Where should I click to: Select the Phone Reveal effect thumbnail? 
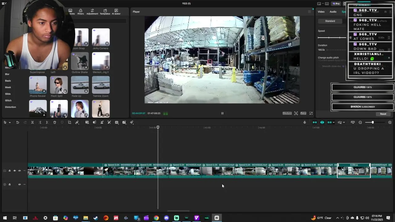[38, 85]
